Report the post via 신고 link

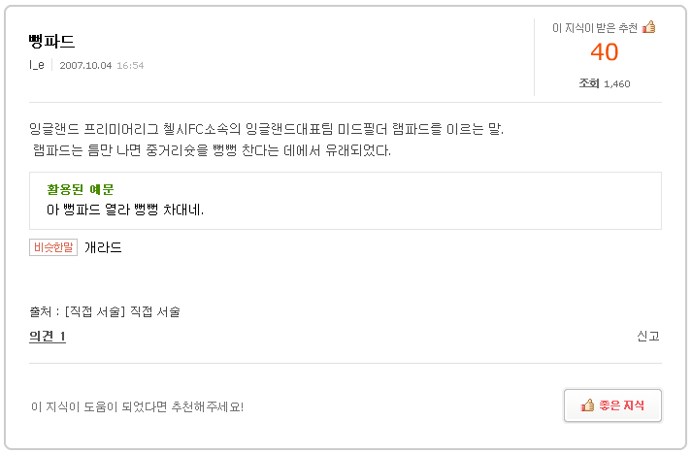pos(647,337)
